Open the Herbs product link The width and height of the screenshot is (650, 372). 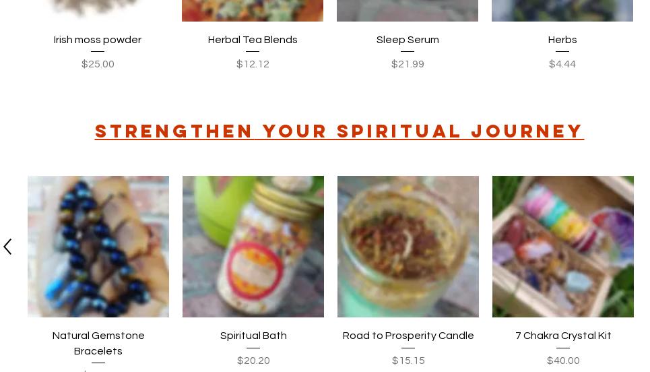click(562, 40)
